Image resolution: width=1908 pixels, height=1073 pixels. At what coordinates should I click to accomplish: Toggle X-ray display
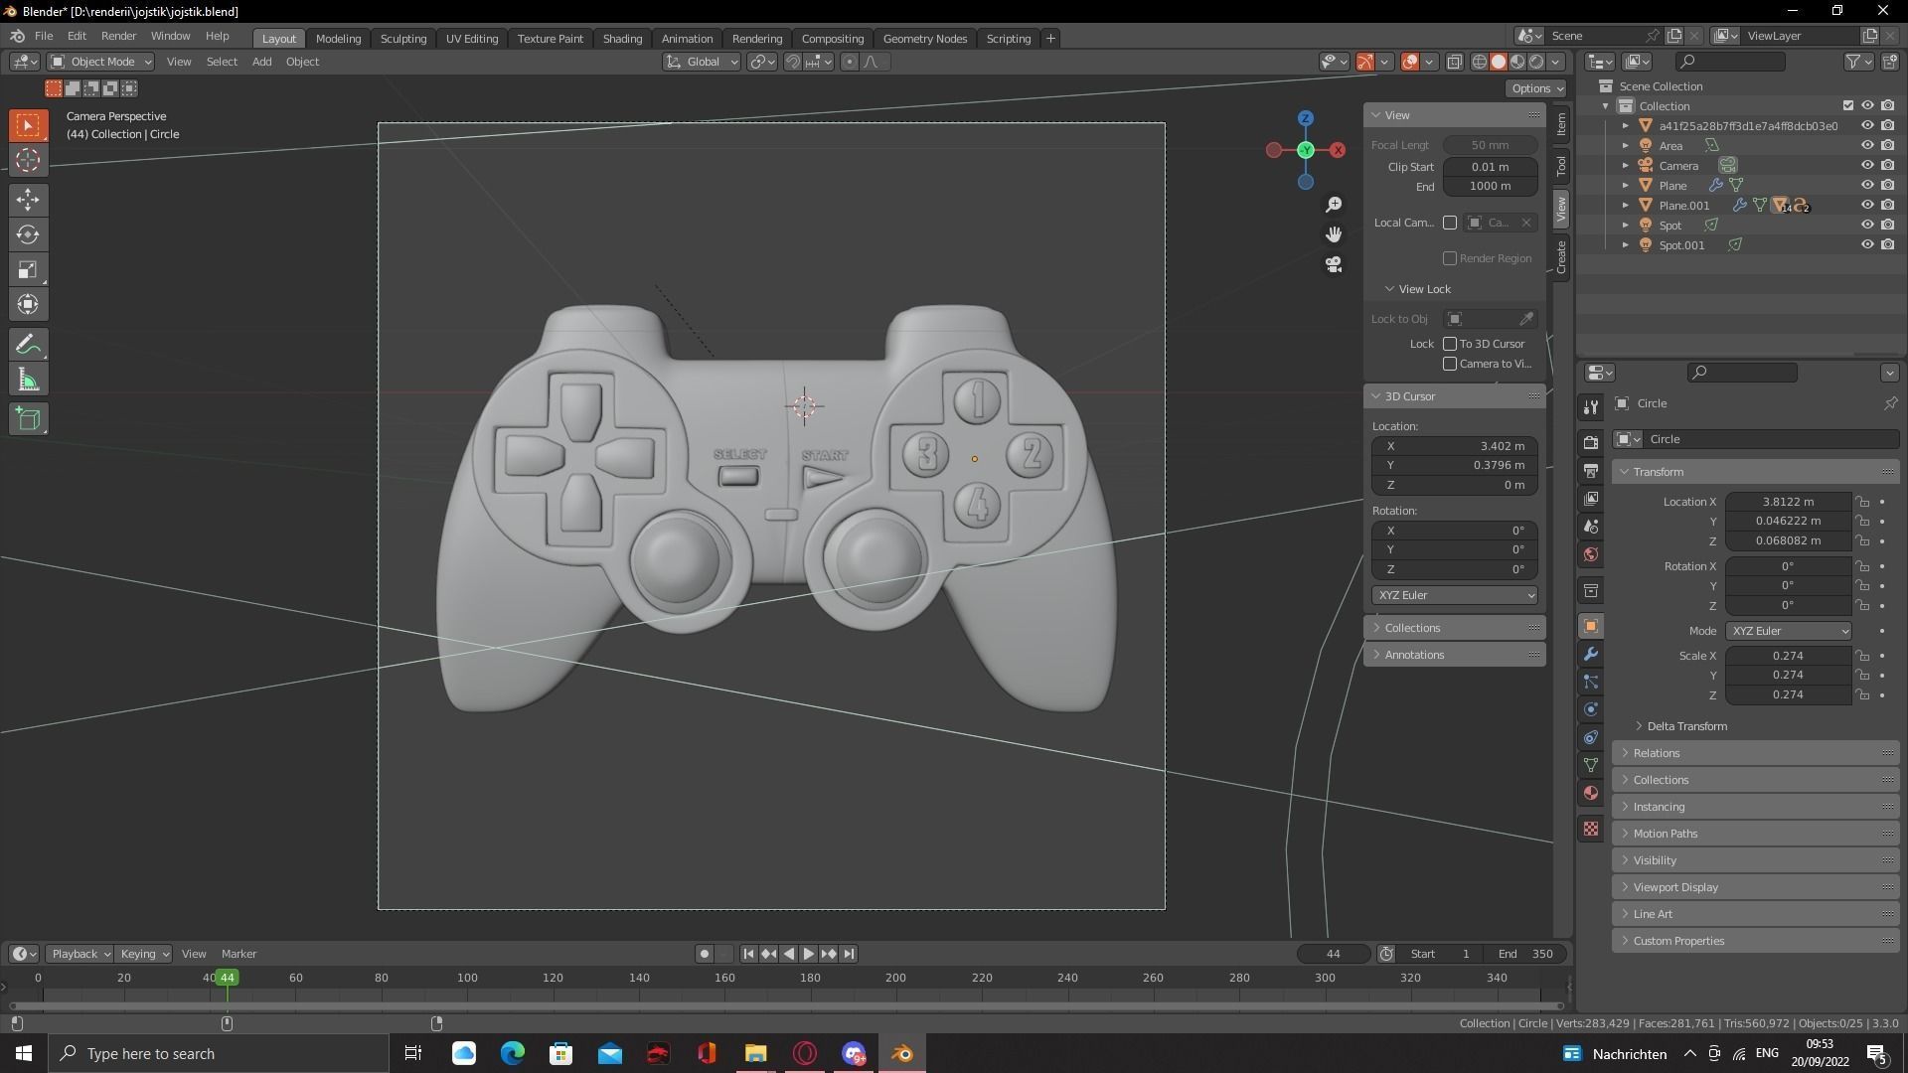[1454, 62]
